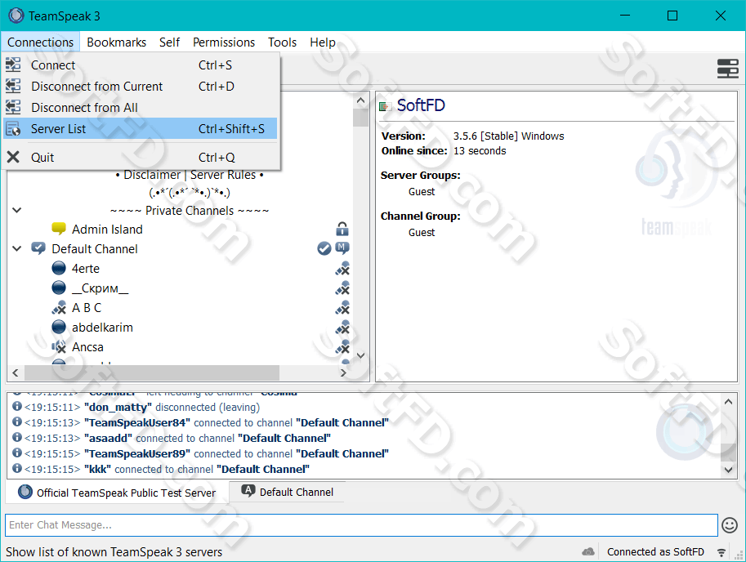746x562 pixels.
Task: Click the info icon beside kkk log entry
Action: (x=17, y=469)
